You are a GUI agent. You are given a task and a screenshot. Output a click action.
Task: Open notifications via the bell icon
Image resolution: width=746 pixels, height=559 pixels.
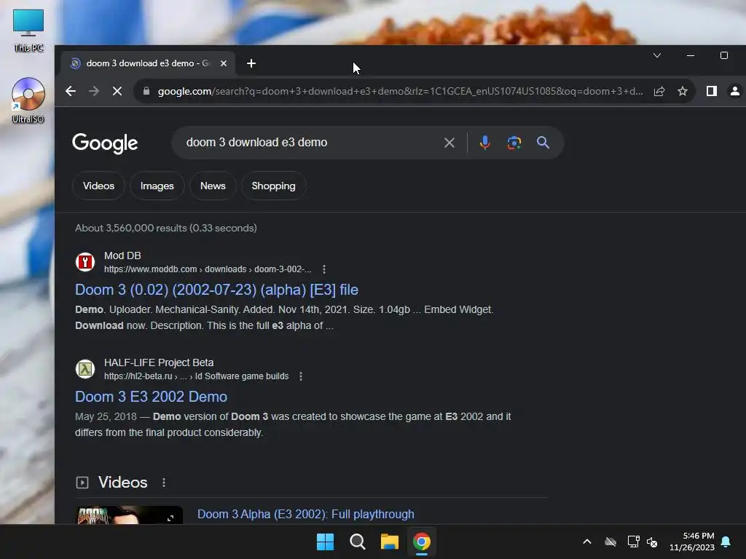coord(726,542)
